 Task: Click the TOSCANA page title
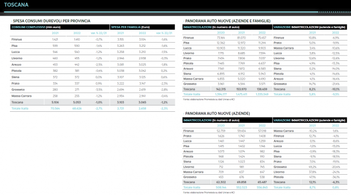coord(16,5)
